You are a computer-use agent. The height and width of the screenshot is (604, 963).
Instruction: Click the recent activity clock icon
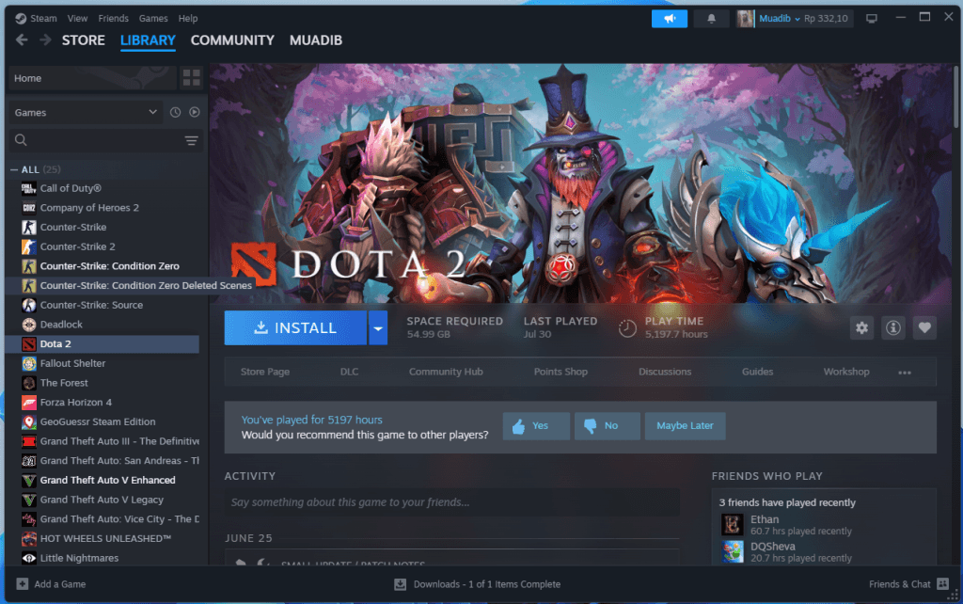[x=176, y=113]
